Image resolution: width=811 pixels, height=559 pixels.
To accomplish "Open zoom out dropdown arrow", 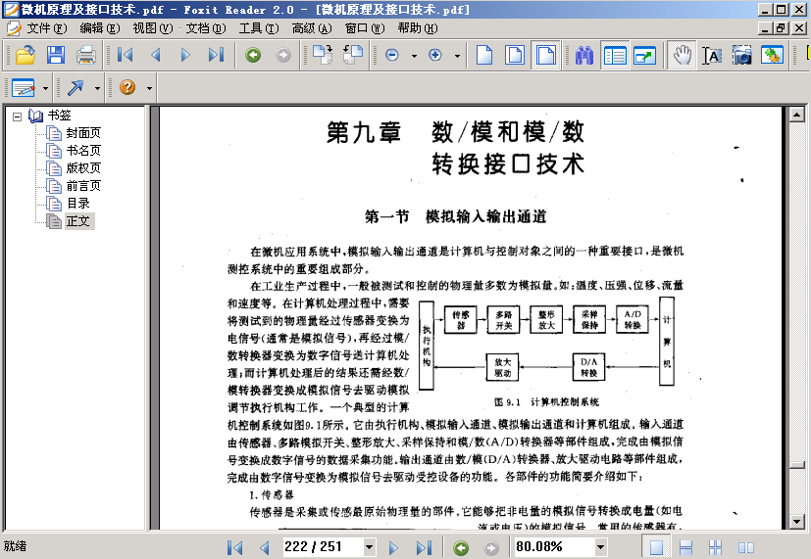I will tap(414, 55).
